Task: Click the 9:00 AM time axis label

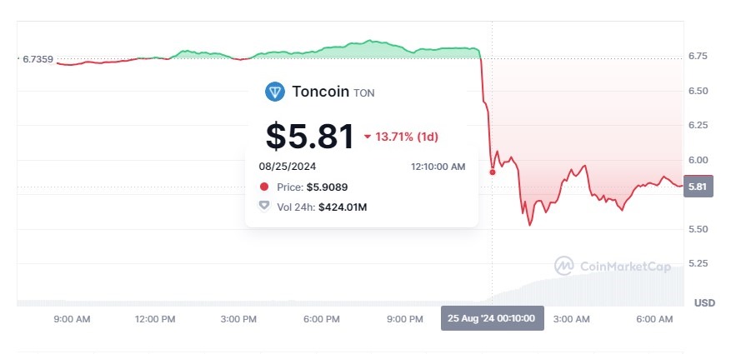Action: (x=72, y=319)
